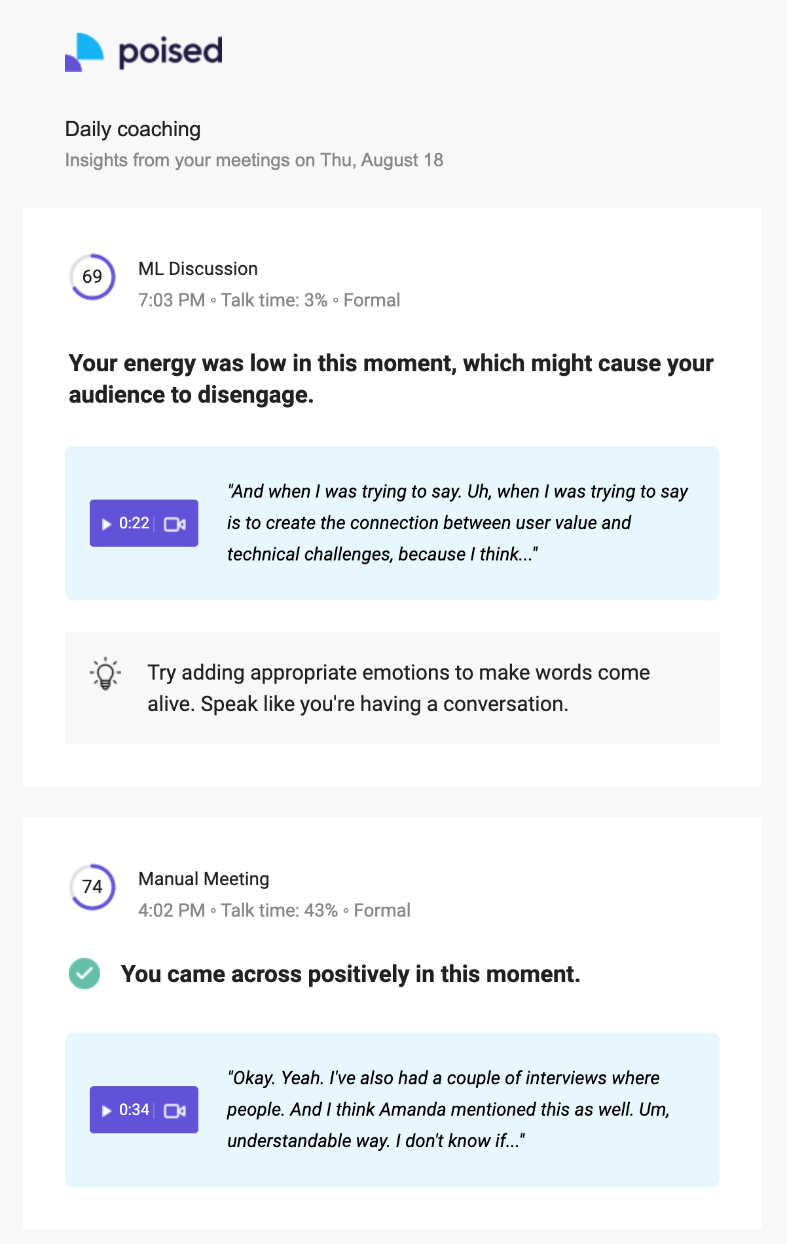Viewport: 787px width, 1244px height.
Task: Click the score 69 circle
Action: coord(93,277)
